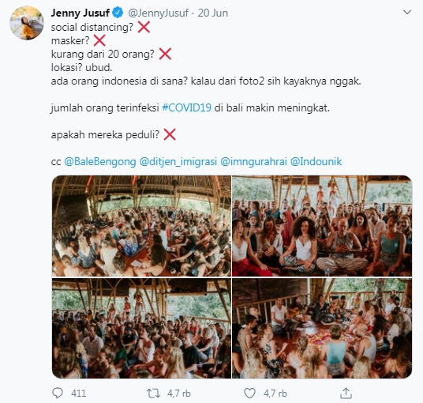Open the @Indounik mention link
The height and width of the screenshot is (403, 423).
(316, 161)
